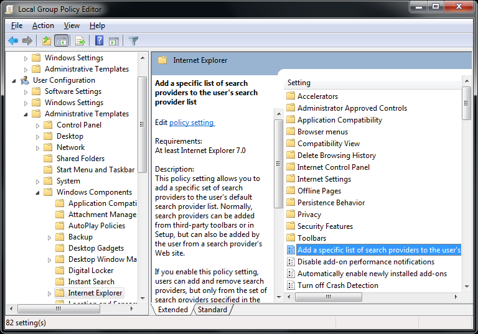Viewport: 478px width, 334px height.
Task: Expand the Network tree node
Action: (x=37, y=148)
